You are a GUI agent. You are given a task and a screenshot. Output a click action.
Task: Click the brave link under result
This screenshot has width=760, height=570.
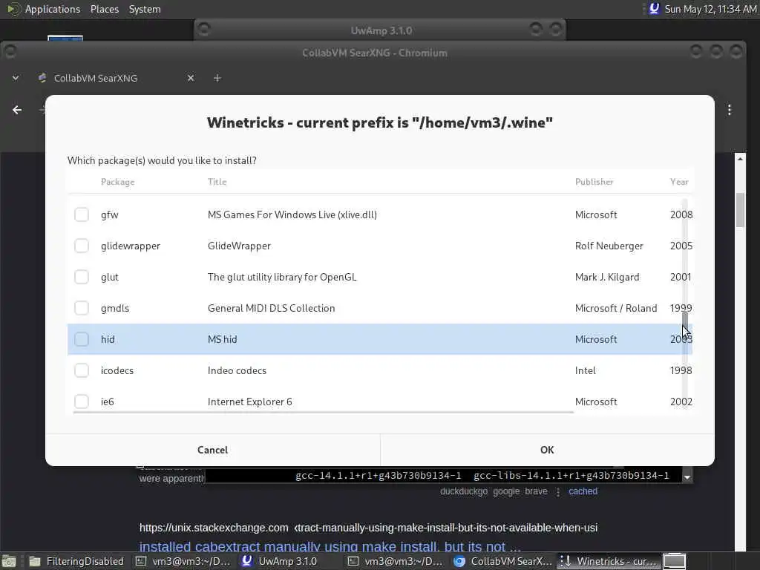point(536,491)
